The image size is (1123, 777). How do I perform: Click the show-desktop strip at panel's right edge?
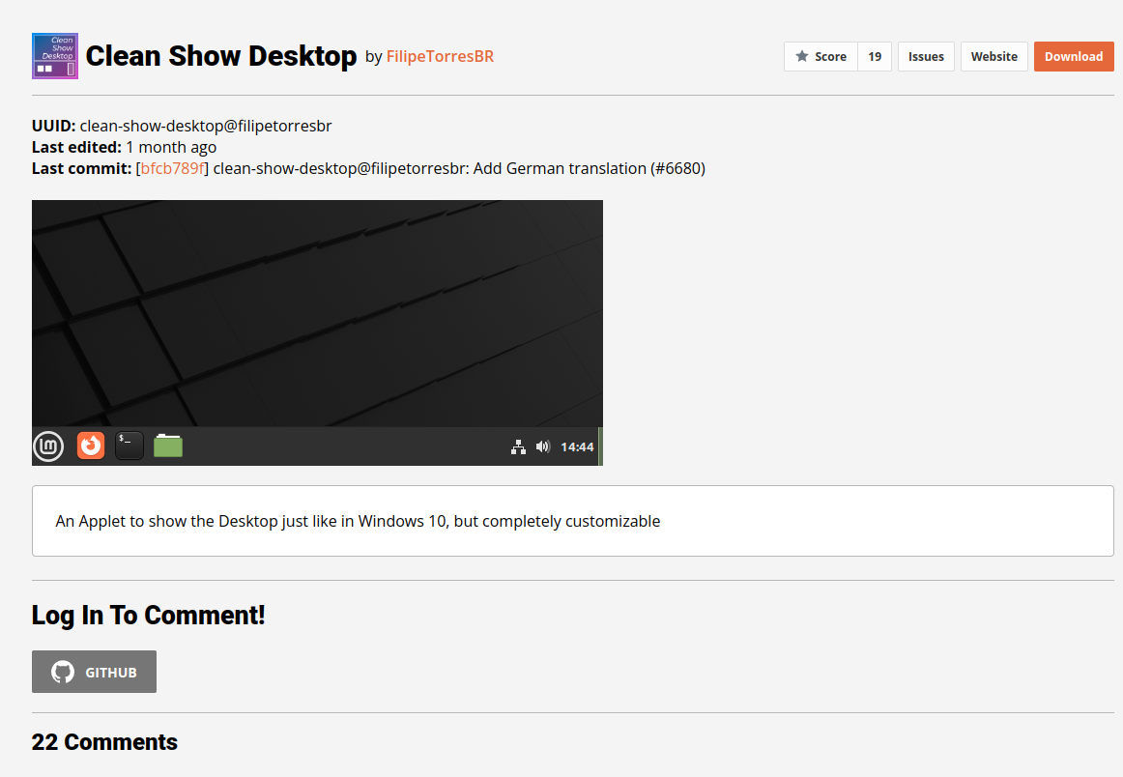click(x=600, y=446)
